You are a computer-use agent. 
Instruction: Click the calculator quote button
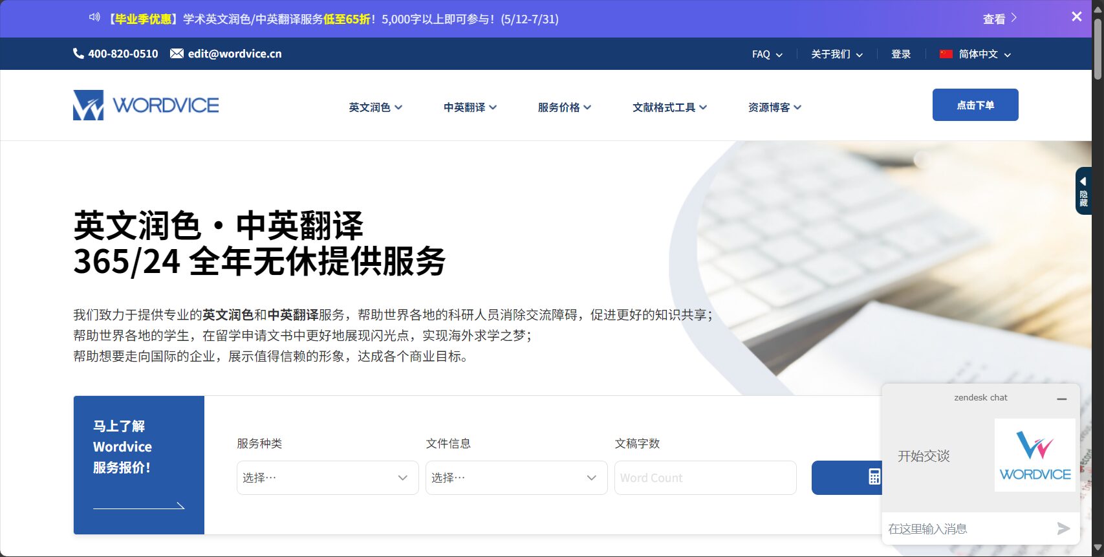(847, 477)
